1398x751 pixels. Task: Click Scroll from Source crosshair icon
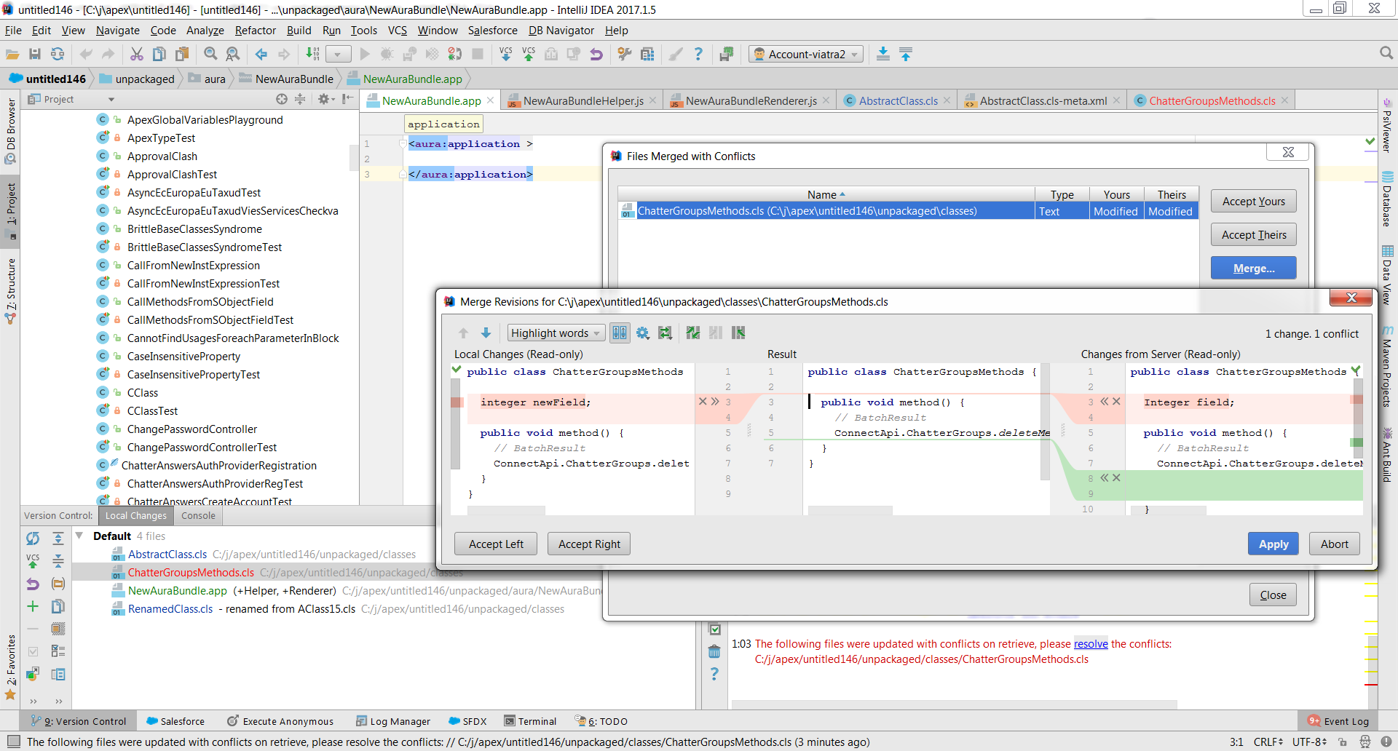point(282,99)
